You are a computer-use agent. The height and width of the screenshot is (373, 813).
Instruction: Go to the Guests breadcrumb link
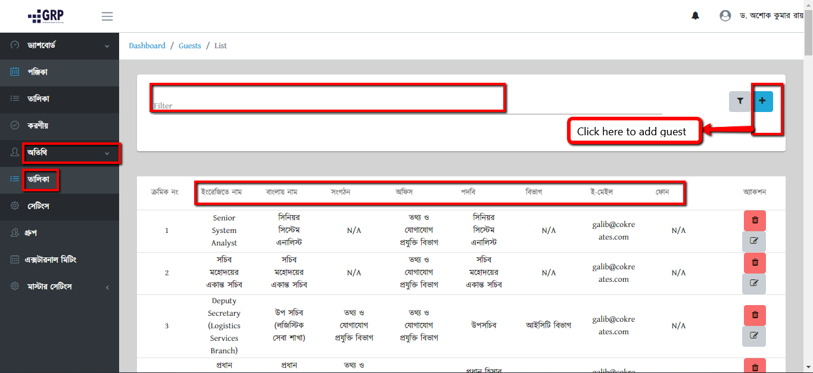point(190,46)
